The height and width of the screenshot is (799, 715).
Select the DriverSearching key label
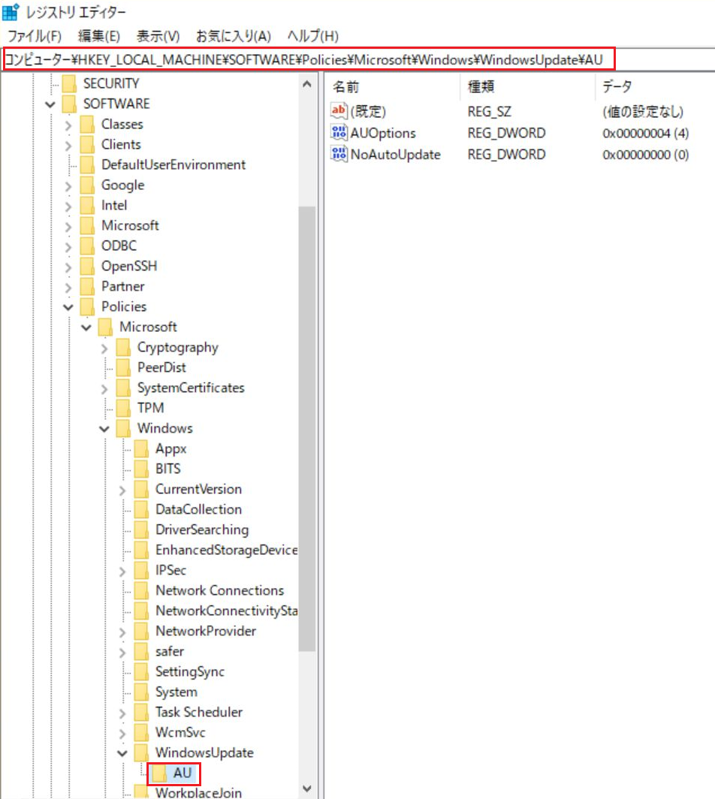click(202, 530)
